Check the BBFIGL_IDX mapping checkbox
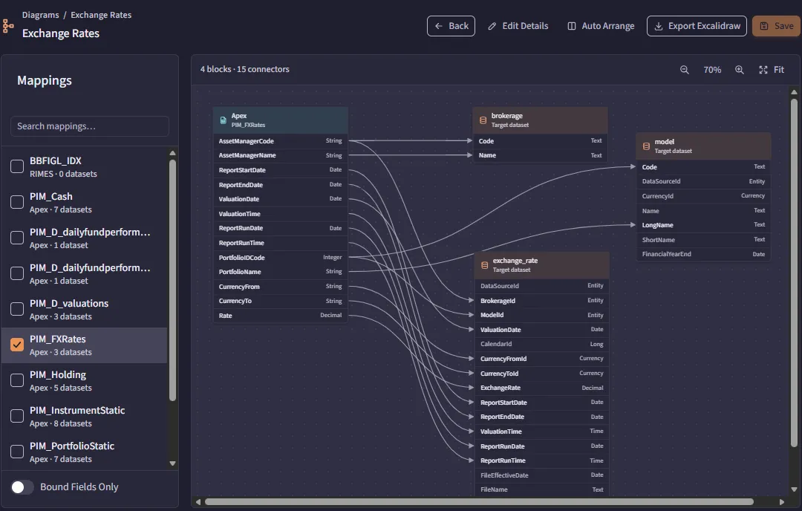The image size is (802, 511). coord(17,166)
